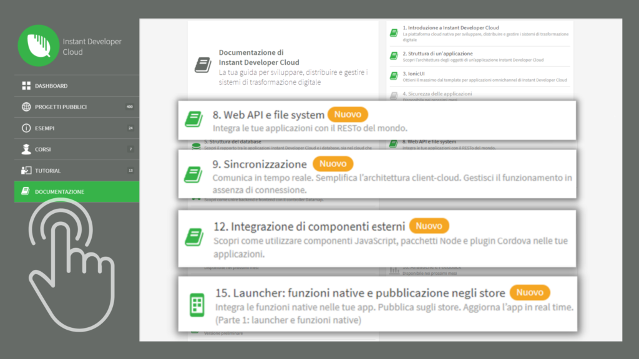Image resolution: width=639 pixels, height=359 pixels.
Task: Open chapter 8 Web API e file system
Action: pos(377,120)
